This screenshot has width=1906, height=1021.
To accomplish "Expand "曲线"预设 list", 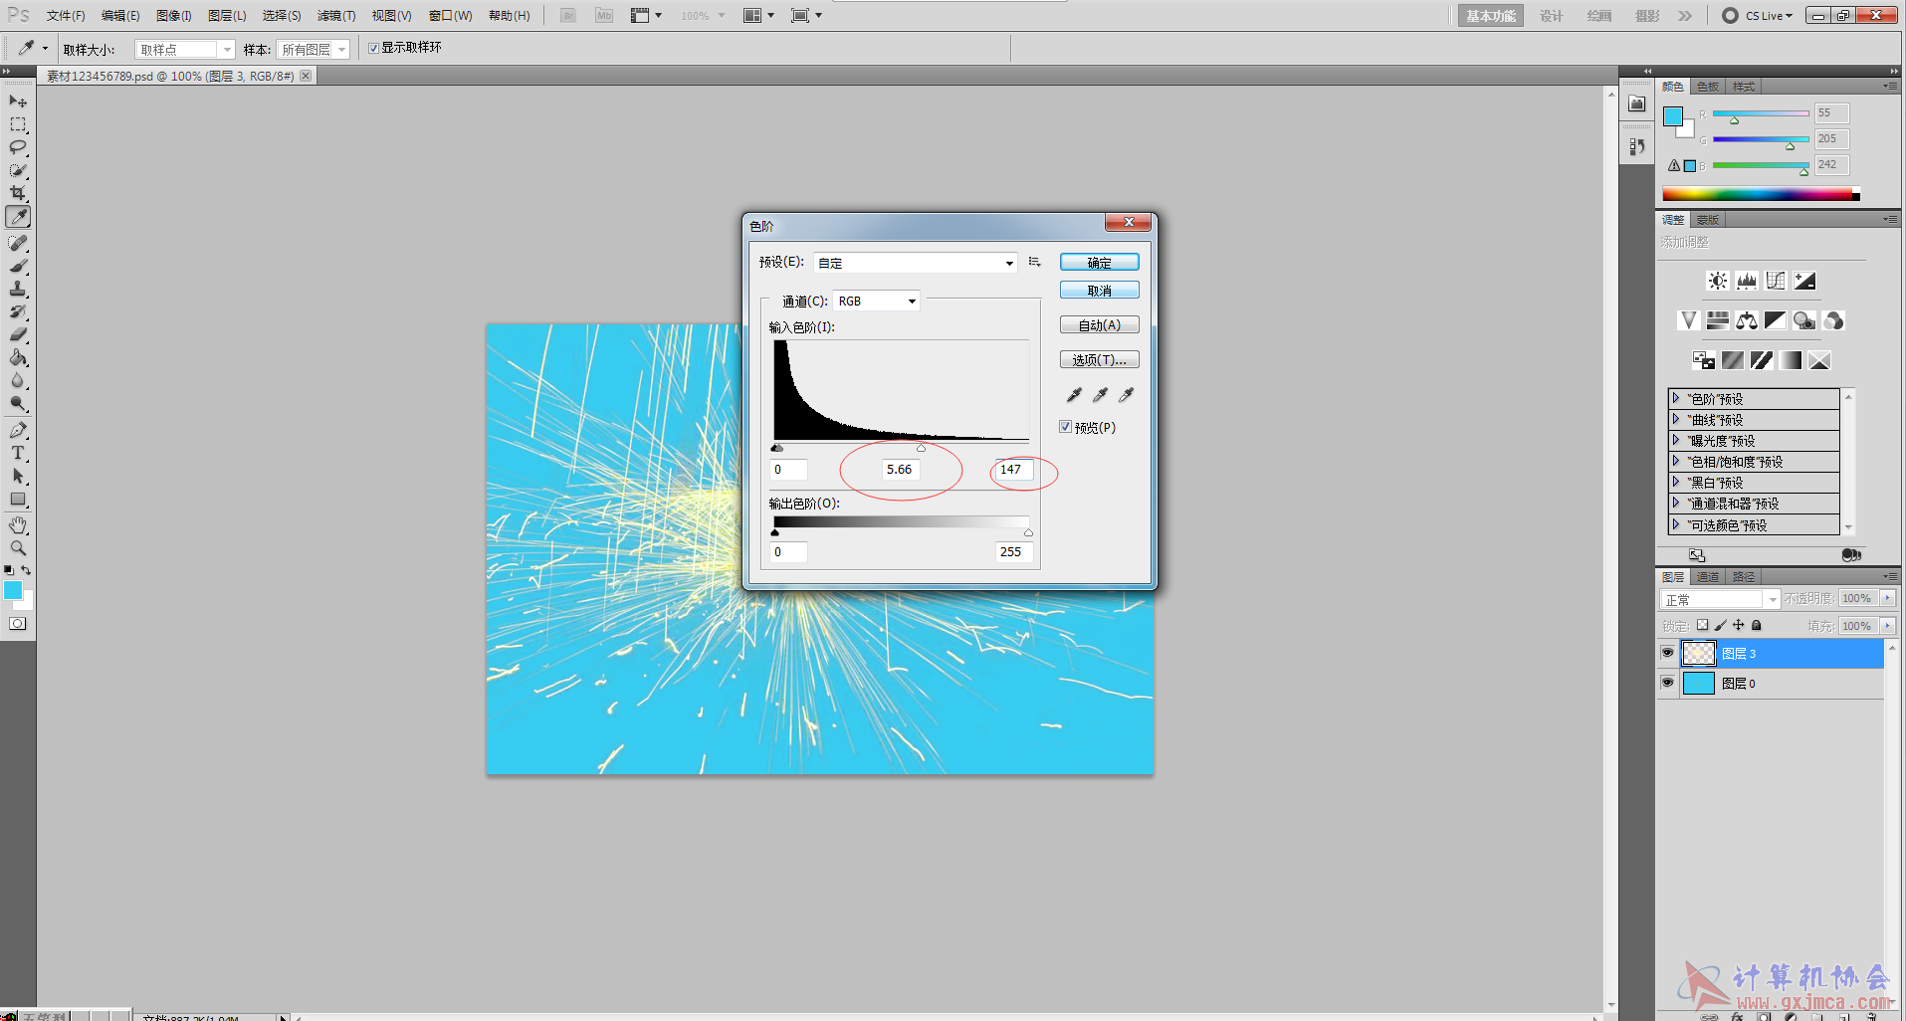I will pos(1676,419).
